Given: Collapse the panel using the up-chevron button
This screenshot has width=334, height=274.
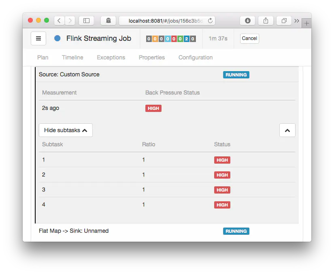Looking at the screenshot, I should pyautogui.click(x=287, y=130).
